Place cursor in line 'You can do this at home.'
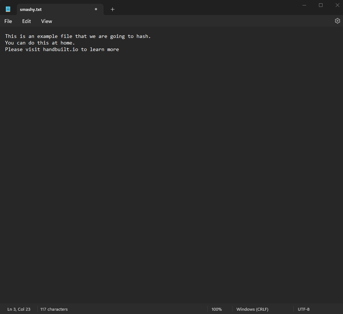Screen dimensions: 343x314 click(40, 43)
